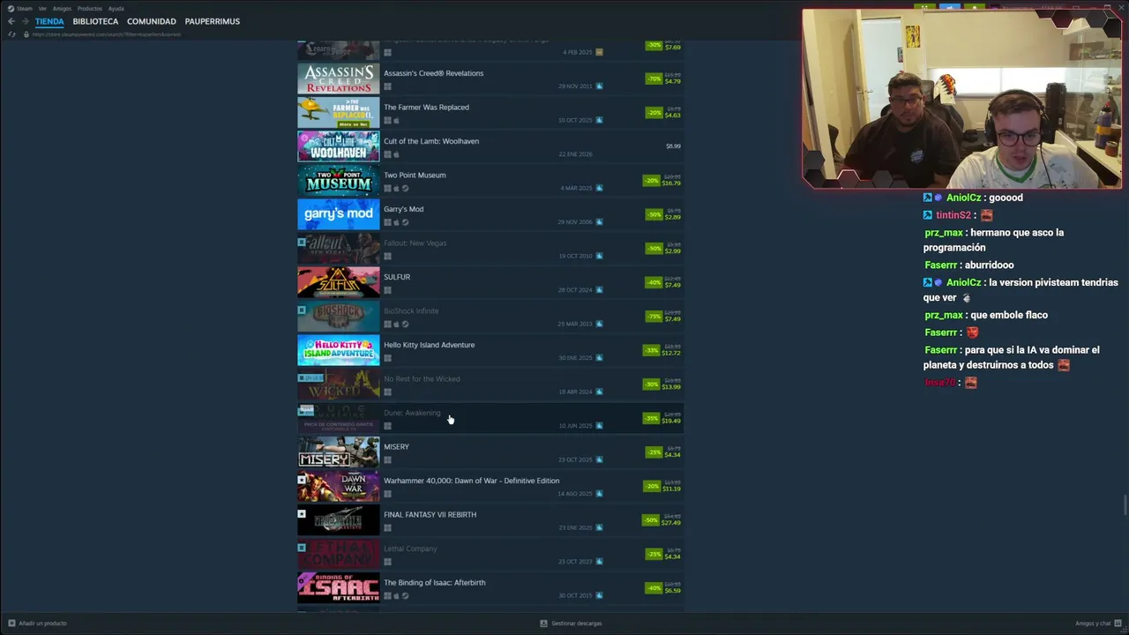Click the $27.49 price on FINAL FANTASY VII REBIRTH

(x=672, y=523)
